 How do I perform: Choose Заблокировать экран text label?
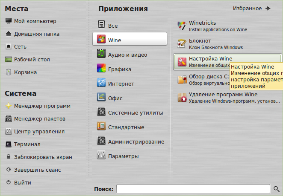click(x=43, y=157)
